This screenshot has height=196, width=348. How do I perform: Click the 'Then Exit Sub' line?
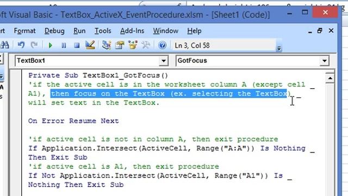click(58, 157)
